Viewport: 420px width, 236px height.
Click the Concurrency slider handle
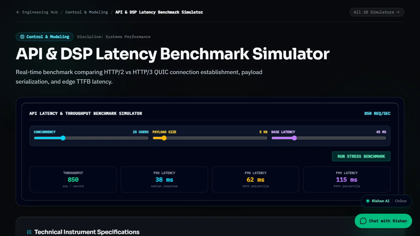click(63, 138)
